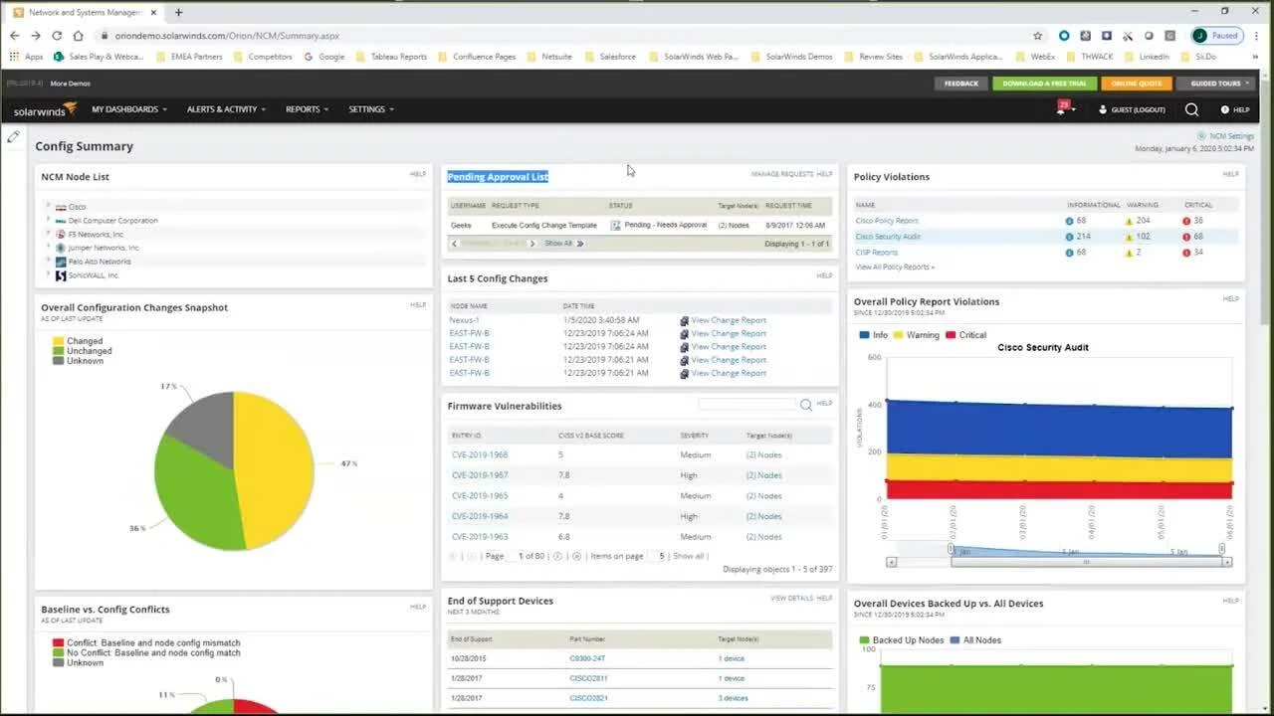The width and height of the screenshot is (1274, 716).
Task: Click the report icon beside Nexus-1 change
Action: [684, 320]
